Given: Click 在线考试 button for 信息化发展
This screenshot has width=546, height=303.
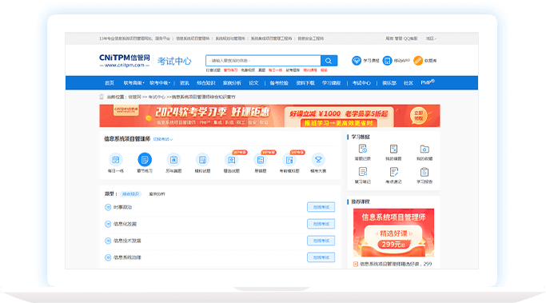Looking at the screenshot, I should (x=321, y=224).
